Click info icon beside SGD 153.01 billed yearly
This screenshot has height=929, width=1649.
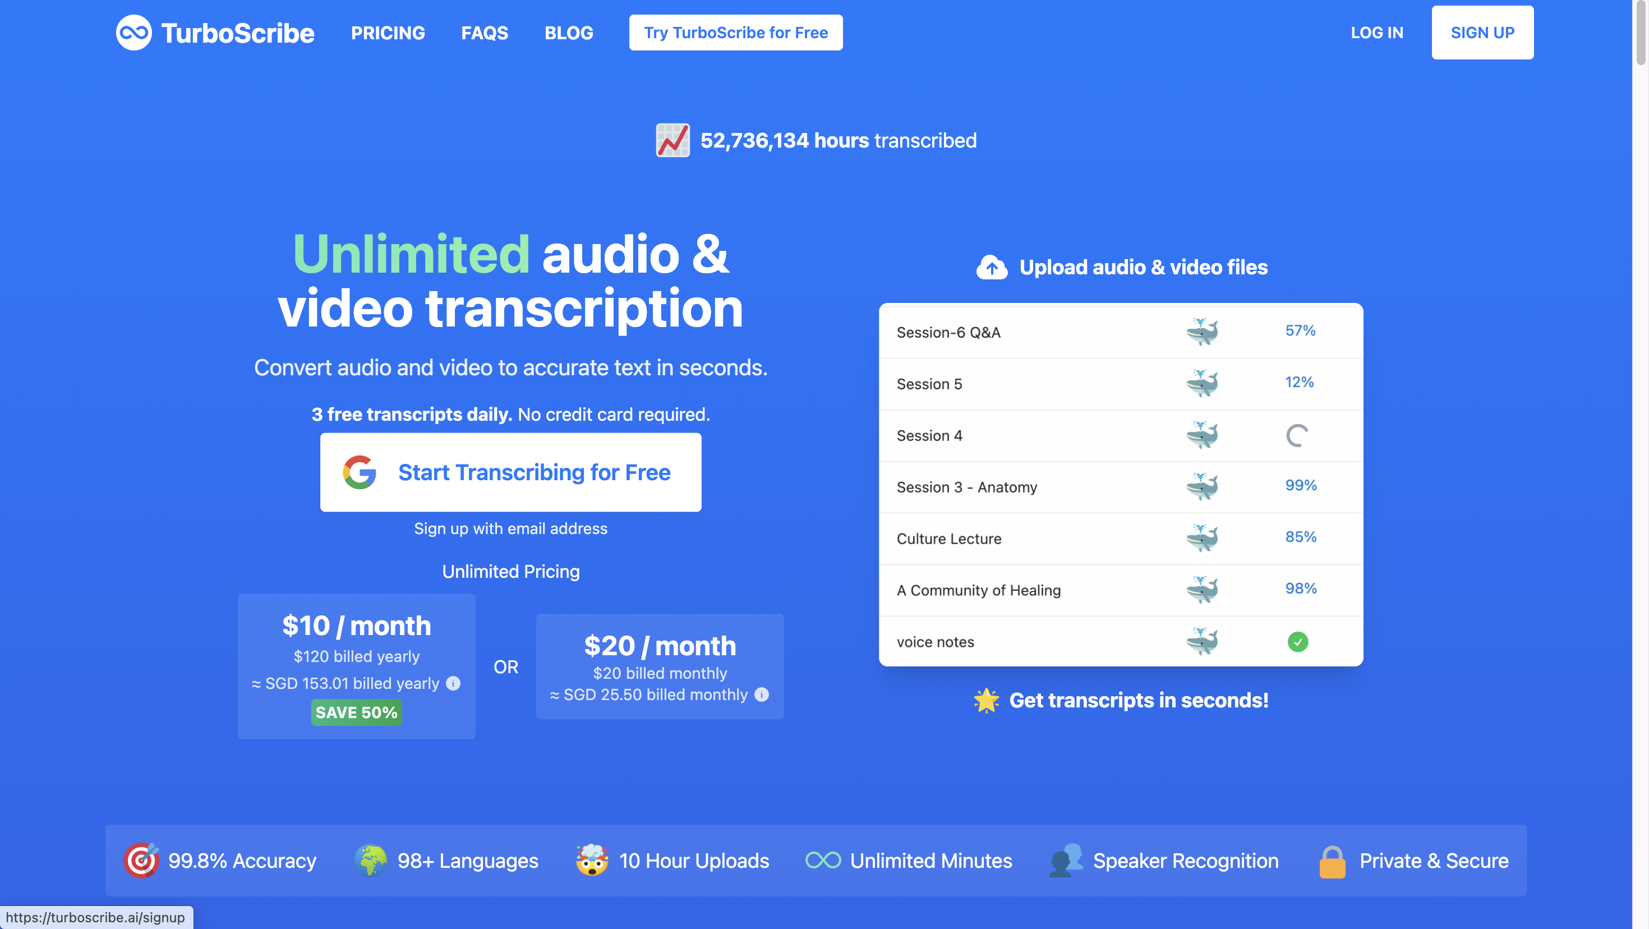[x=453, y=683]
